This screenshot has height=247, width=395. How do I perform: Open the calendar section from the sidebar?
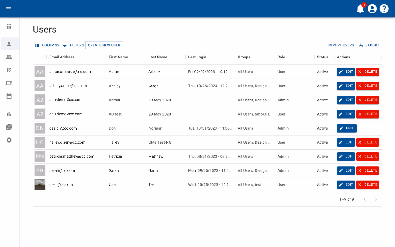pyautogui.click(x=9, y=96)
